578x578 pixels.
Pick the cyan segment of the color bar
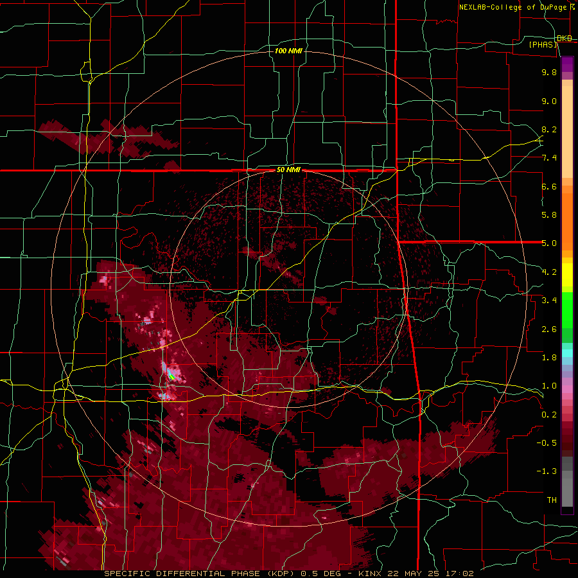click(x=567, y=353)
